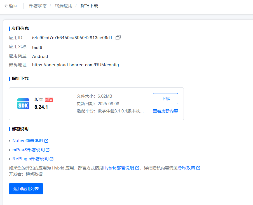Open the mPaaS部署说明 link
Image resolution: width=253 pixels, height=205 pixels.
[29, 150]
